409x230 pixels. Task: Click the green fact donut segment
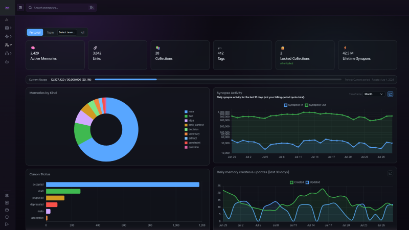point(82,133)
